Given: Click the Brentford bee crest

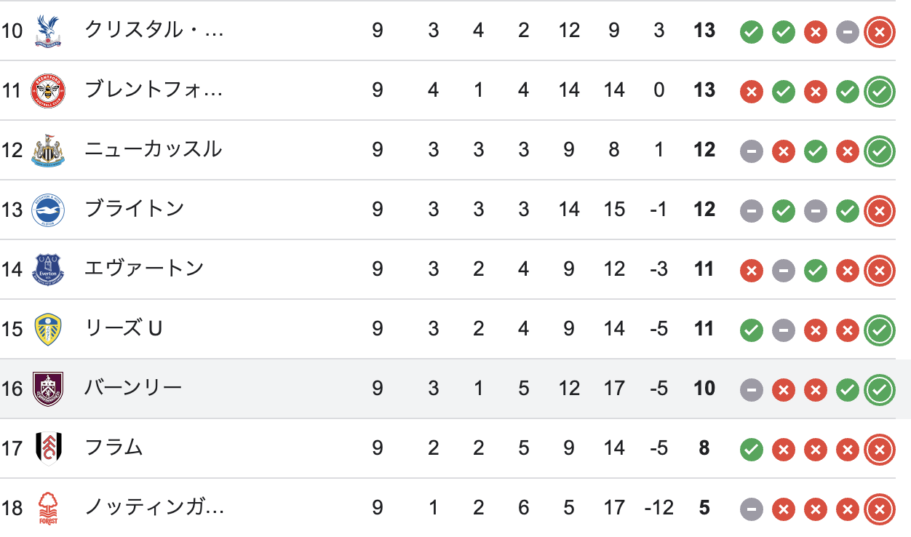Looking at the screenshot, I should pos(48,91).
